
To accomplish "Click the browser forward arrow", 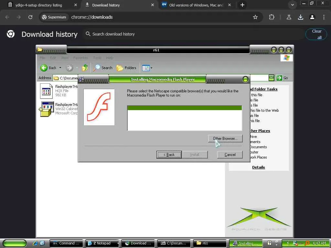I will (19, 17).
